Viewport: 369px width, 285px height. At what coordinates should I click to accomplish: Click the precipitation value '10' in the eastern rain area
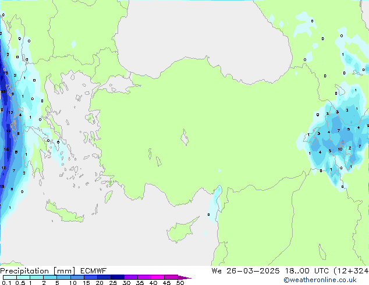[x=340, y=149]
